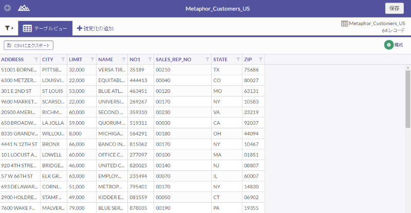Open filter on SALES_REP_NO column
This screenshot has width=411, height=213.
(207, 60)
